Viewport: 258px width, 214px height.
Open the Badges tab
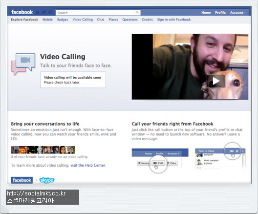(x=63, y=20)
